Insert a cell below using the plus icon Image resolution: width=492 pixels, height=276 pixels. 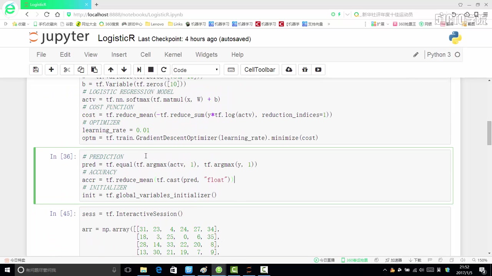click(51, 70)
